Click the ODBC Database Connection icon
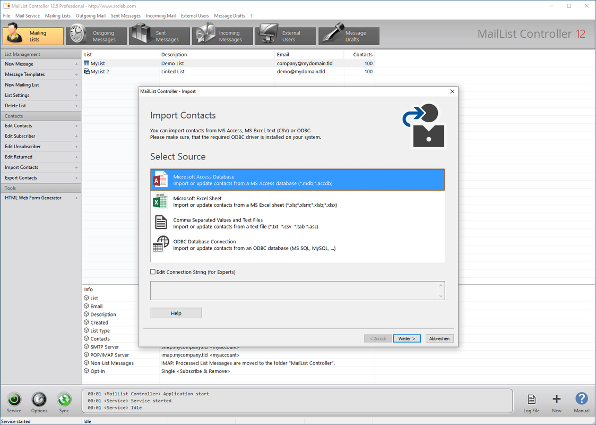The width and height of the screenshot is (596, 425). (161, 244)
